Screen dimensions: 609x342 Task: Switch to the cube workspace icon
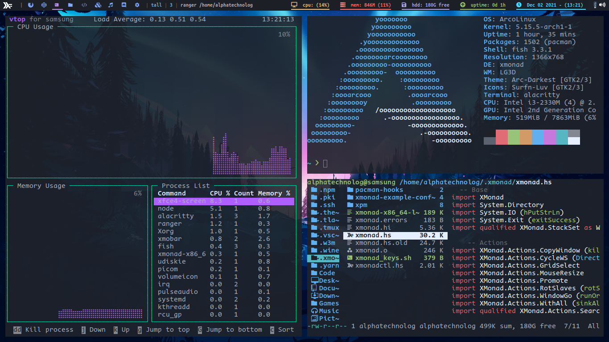click(x=44, y=5)
